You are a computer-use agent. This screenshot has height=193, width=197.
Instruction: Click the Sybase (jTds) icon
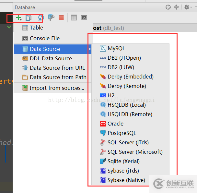click(103, 171)
